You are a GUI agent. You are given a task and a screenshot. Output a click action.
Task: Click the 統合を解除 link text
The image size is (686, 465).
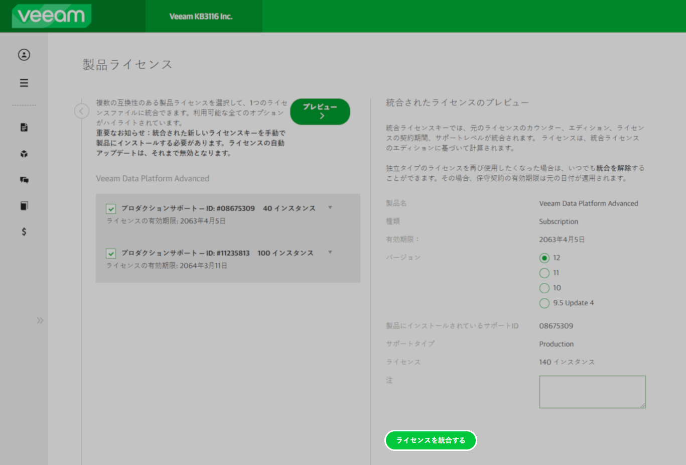[x=614, y=168]
